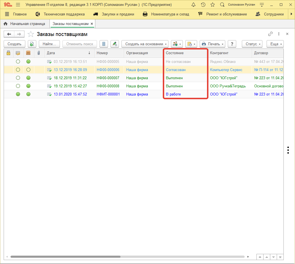
Task: Click the horizontal scrollbar at the bottom
Action: tap(66, 257)
